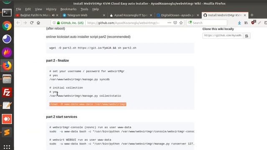Image resolution: width=267 pixels, height=150 pixels.
Task: Close the Install WebVirtMgr tab
Action: click(245, 15)
